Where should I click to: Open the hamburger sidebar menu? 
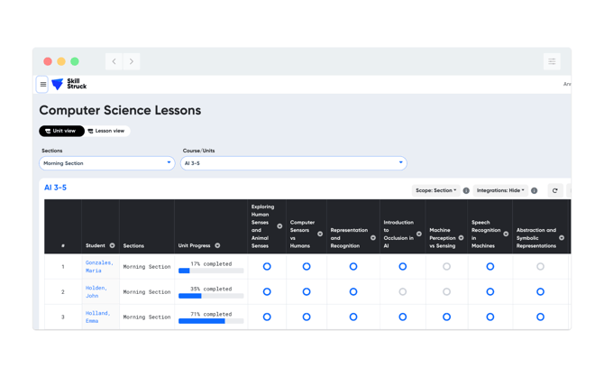coord(42,85)
